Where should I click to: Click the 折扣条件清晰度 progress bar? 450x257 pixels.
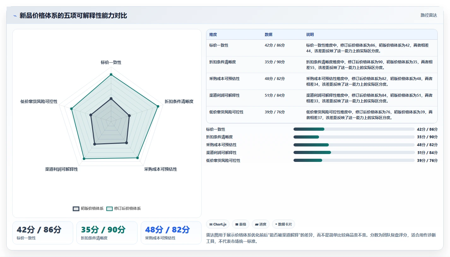click(x=354, y=137)
